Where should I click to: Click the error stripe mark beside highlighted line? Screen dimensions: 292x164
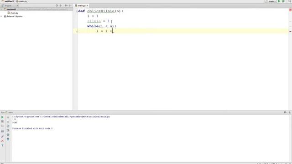[290, 31]
